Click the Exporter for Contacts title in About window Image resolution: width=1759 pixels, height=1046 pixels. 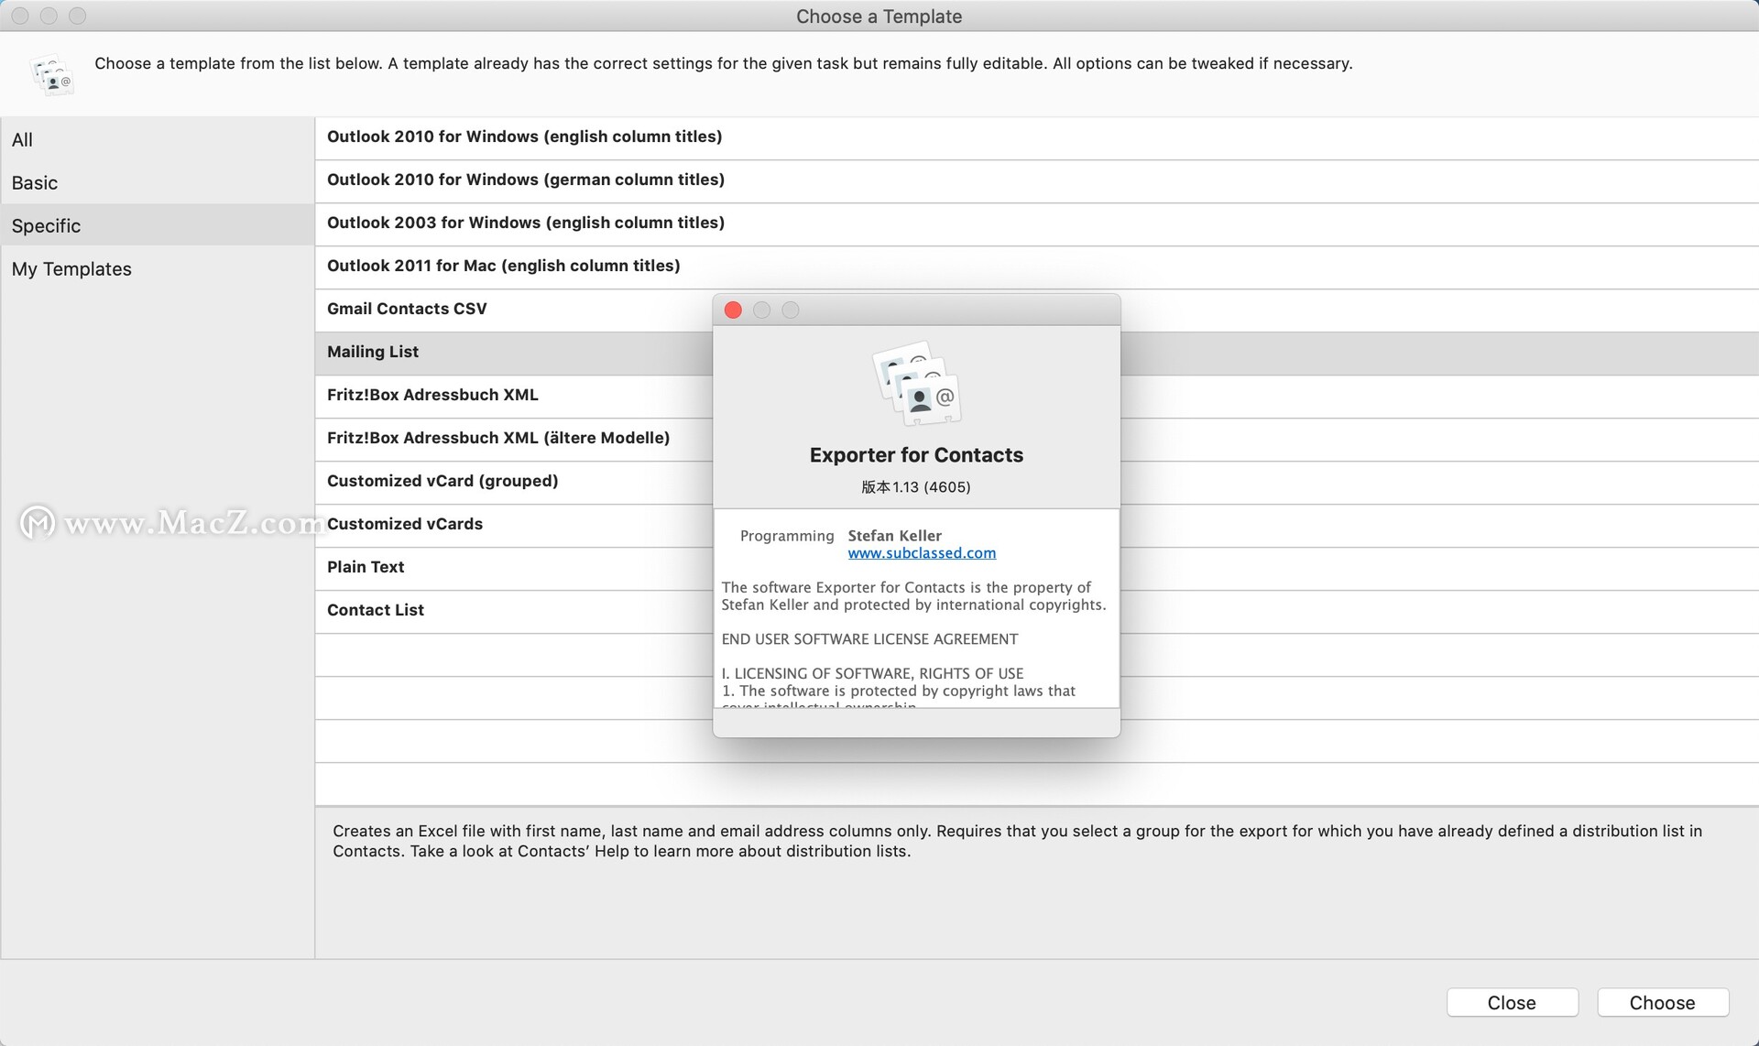tap(916, 455)
